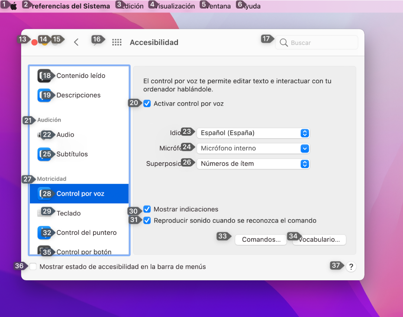Click the Vocabulario... button
The image size is (403, 317).
(x=319, y=240)
